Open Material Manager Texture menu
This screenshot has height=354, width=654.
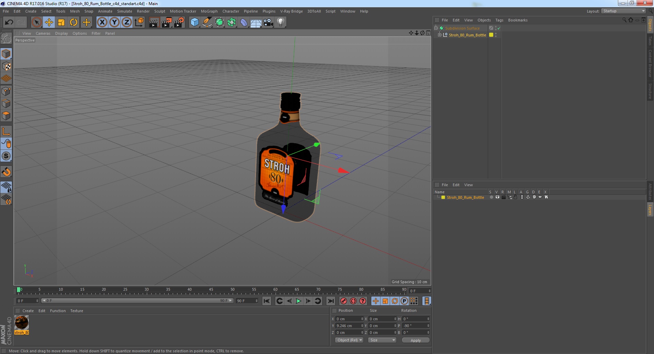coord(77,311)
